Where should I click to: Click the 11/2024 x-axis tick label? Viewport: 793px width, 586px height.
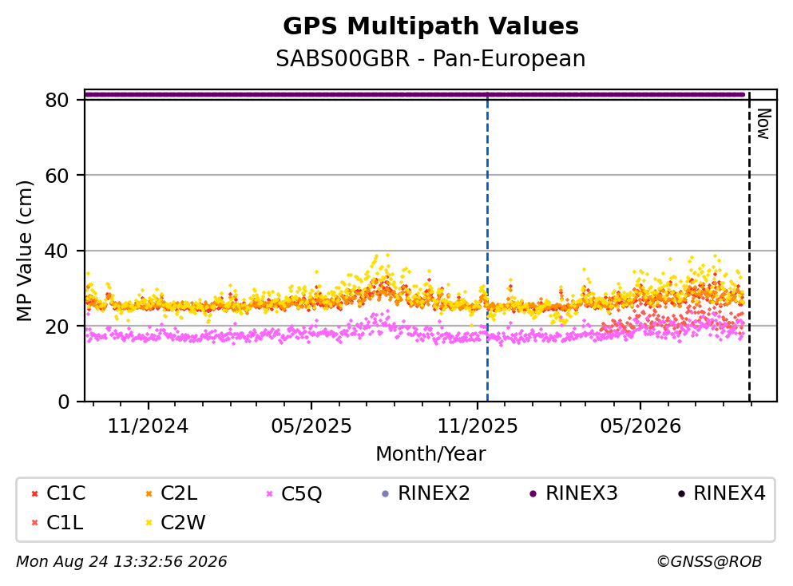pyautogui.click(x=149, y=426)
